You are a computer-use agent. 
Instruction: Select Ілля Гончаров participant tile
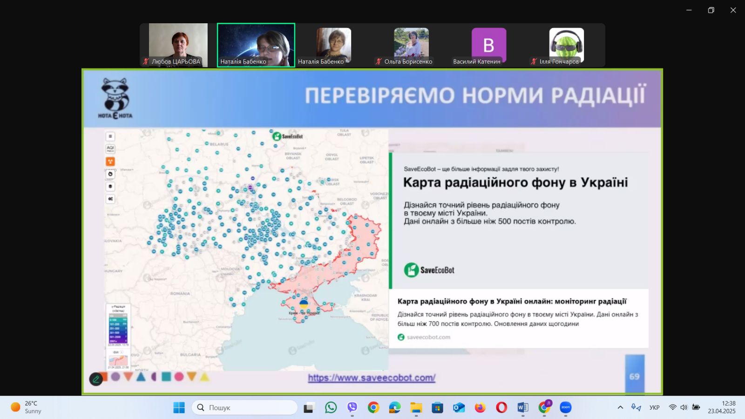pos(566,45)
